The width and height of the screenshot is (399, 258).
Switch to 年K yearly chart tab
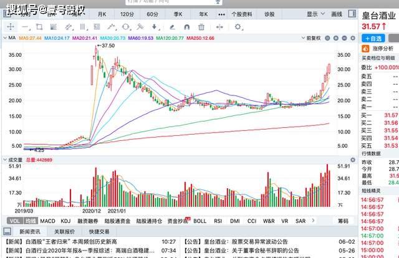pos(203,14)
